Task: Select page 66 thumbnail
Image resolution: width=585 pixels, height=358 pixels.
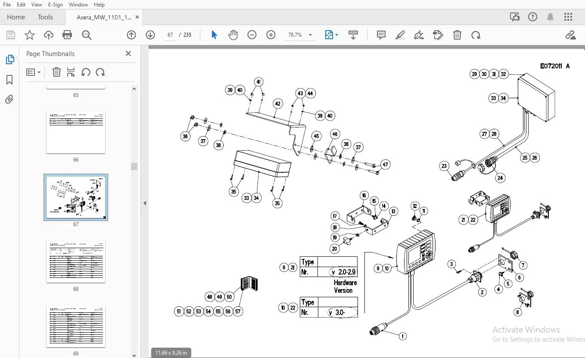Action: tap(76, 133)
